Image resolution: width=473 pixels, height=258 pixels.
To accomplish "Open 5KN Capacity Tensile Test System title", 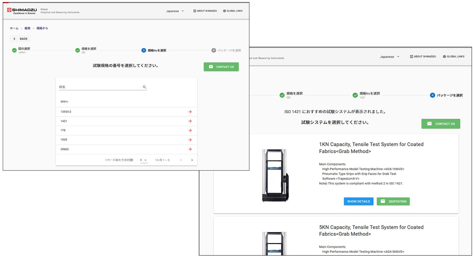I will coord(371,230).
